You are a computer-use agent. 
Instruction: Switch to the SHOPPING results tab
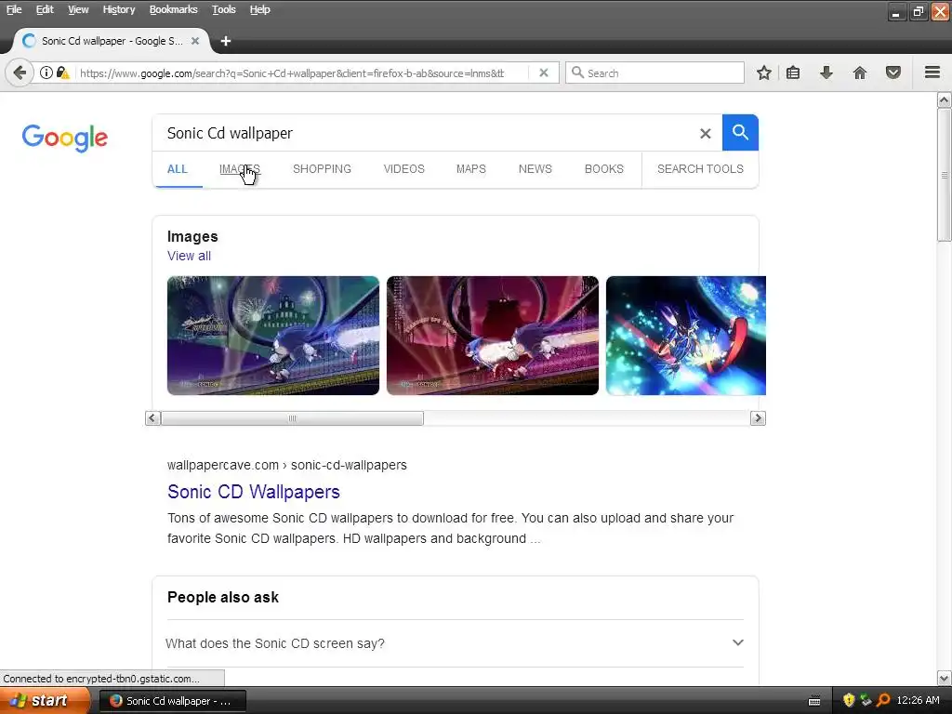322,169
